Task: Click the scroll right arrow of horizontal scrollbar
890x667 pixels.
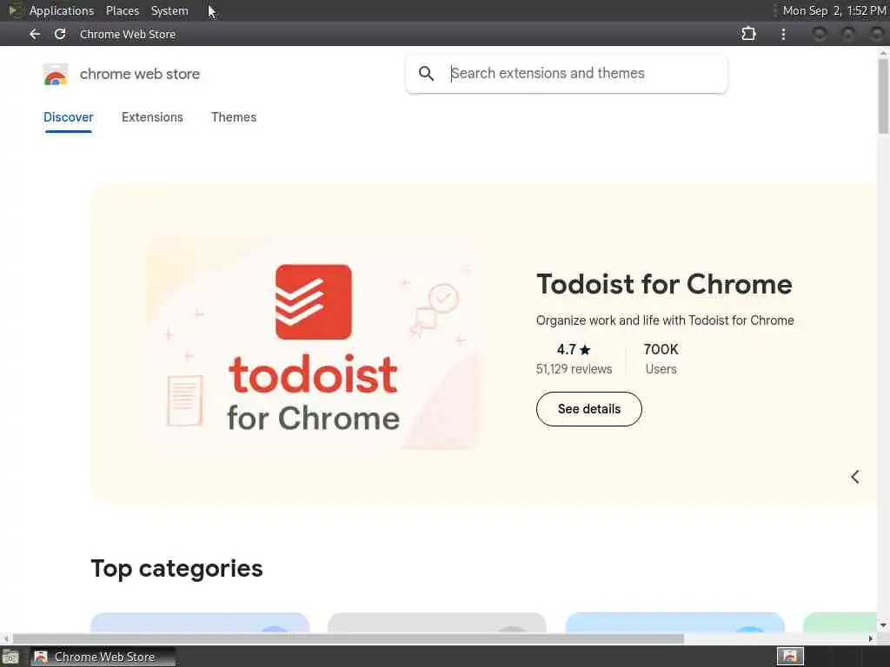Action: (871, 638)
